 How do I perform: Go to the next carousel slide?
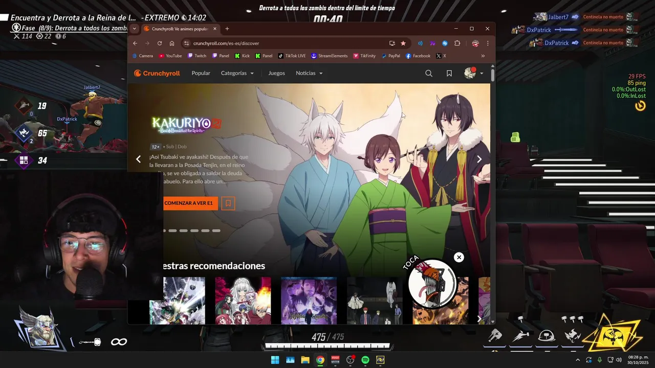(479, 159)
